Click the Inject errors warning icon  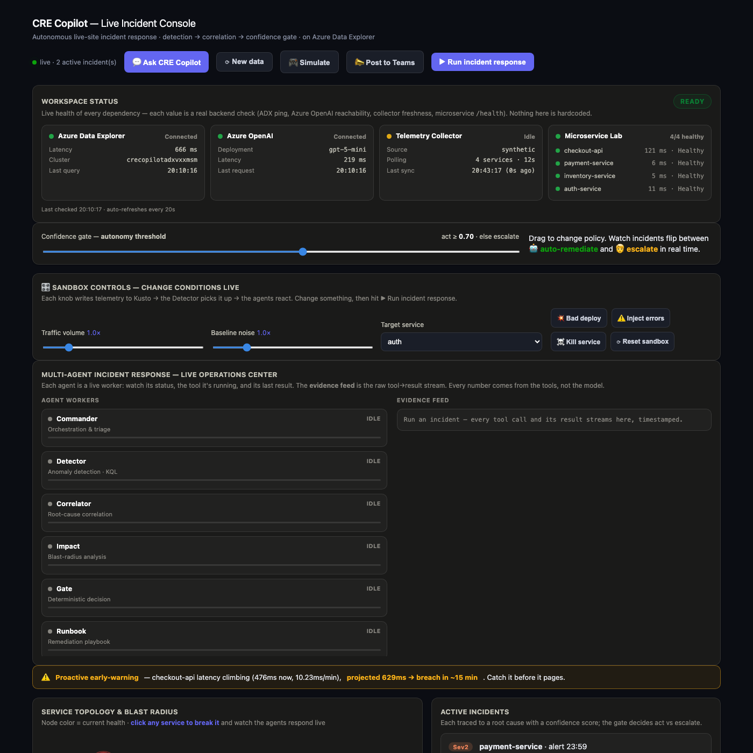(621, 318)
